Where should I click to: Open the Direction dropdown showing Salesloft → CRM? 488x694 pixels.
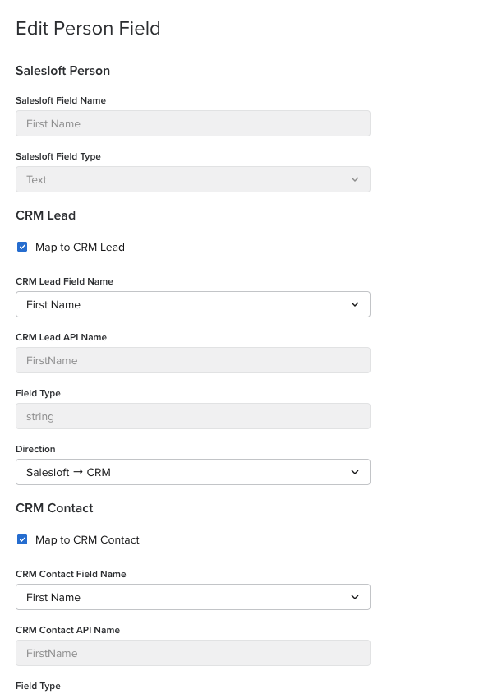193,472
